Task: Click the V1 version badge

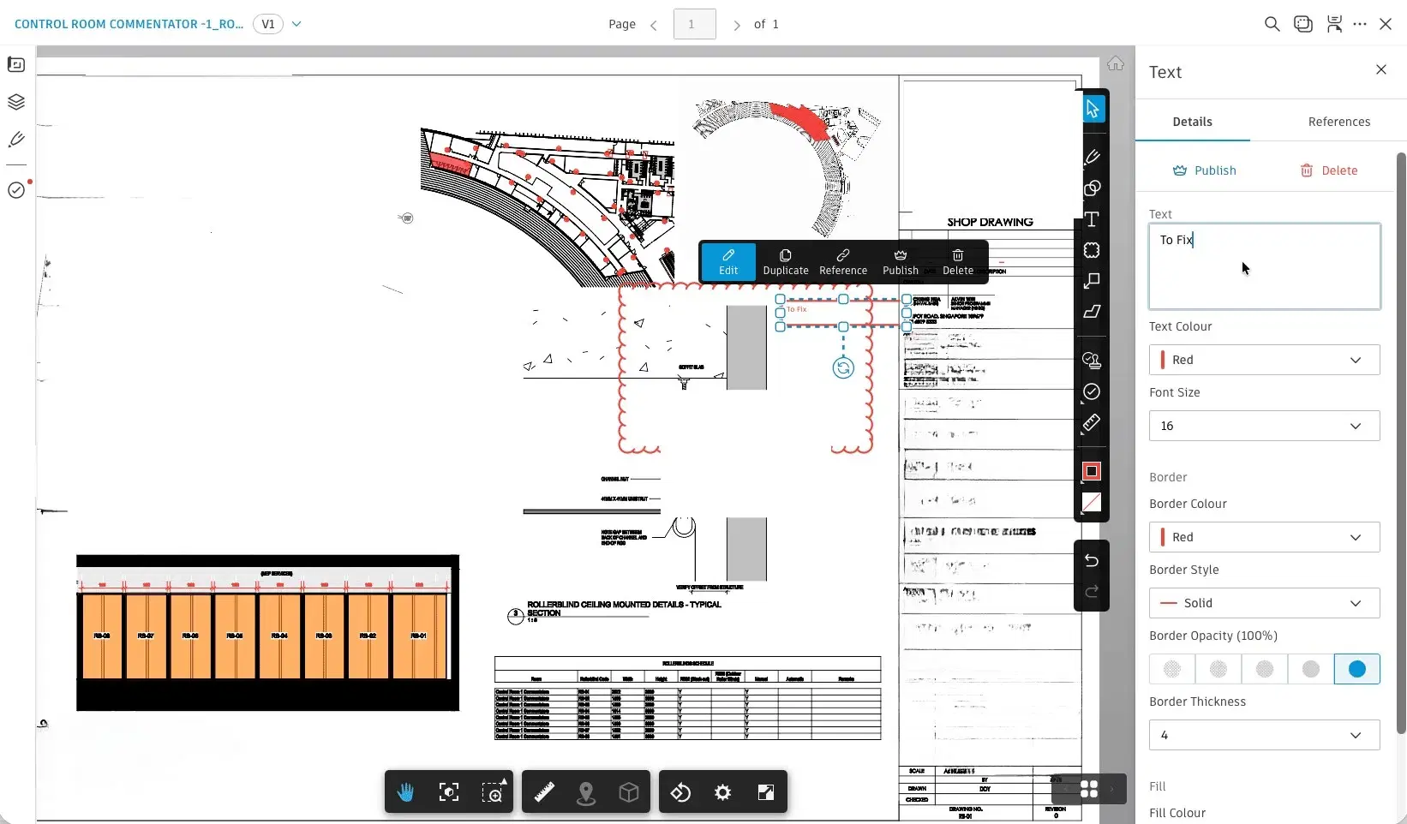Action: [268, 24]
